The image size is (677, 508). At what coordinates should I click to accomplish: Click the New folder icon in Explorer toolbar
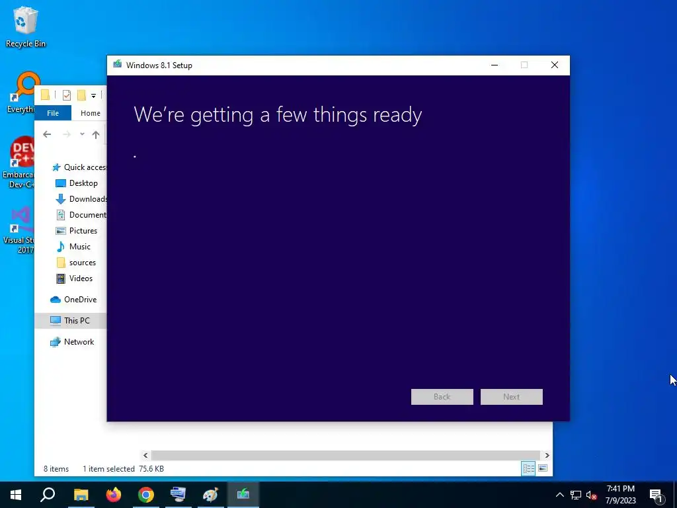coord(81,95)
